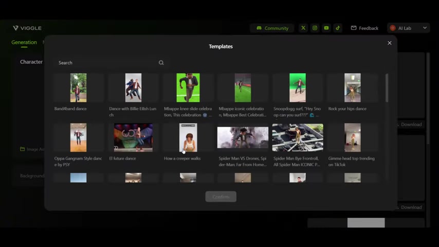The image size is (439, 247).
Task: Open the YouTube social icon
Action: click(x=326, y=28)
